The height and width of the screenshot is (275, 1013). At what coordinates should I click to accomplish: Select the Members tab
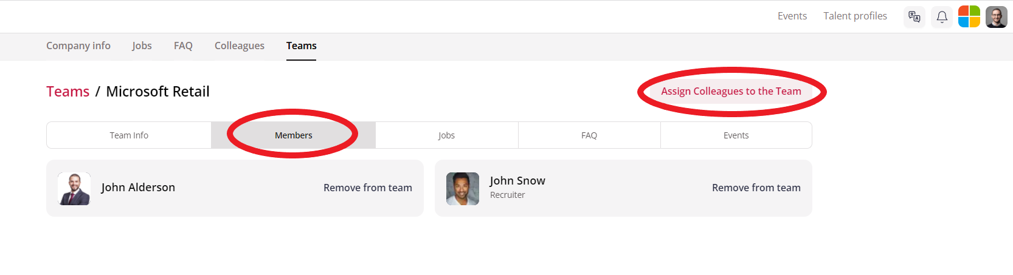click(x=294, y=135)
